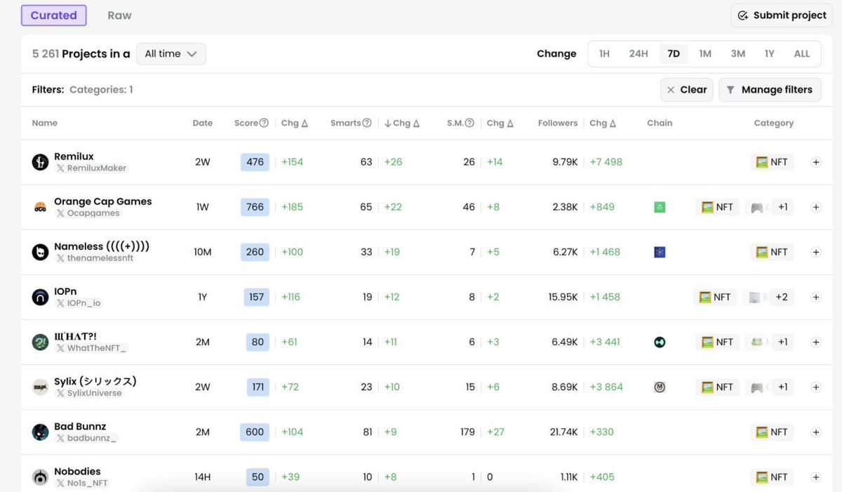Screen dimensions: 842x492
Task: Switch to the Curated tab
Action: click(53, 15)
